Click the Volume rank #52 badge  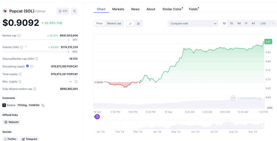coord(75,51)
